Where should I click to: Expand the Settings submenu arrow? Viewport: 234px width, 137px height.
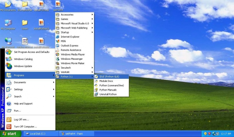click(x=54, y=89)
